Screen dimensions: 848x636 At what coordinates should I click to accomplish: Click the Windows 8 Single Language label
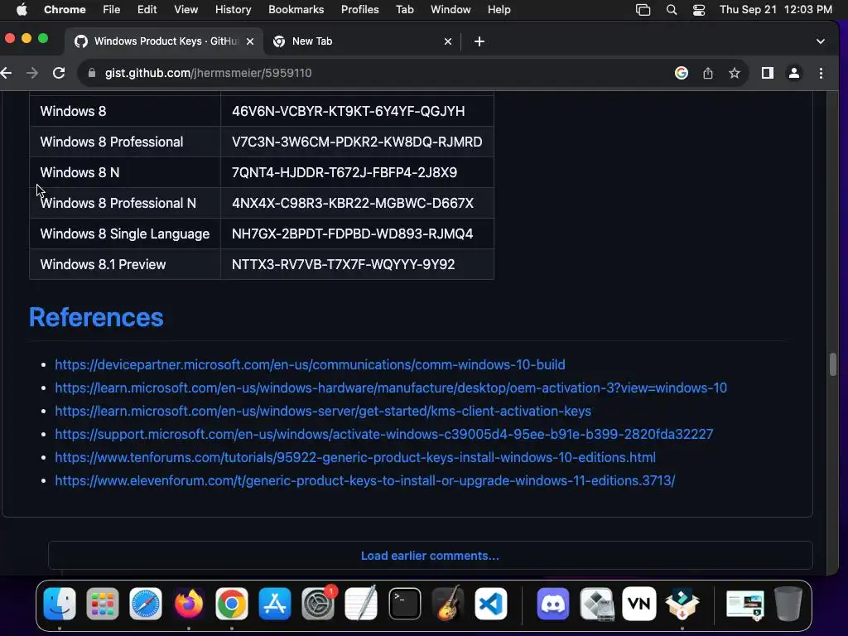click(x=125, y=234)
